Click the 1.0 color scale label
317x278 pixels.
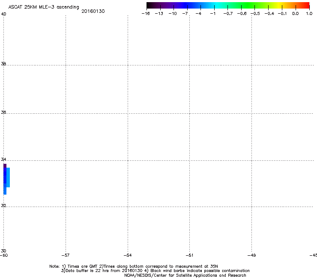tap(309, 14)
